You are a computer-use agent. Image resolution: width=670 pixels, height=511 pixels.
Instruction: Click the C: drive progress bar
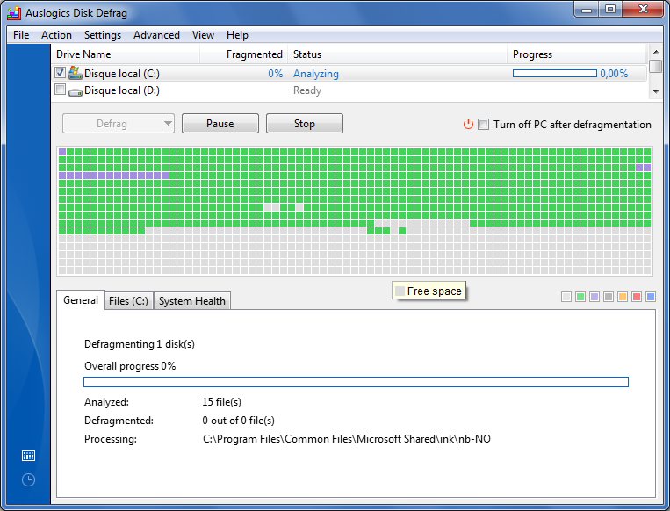(555, 74)
